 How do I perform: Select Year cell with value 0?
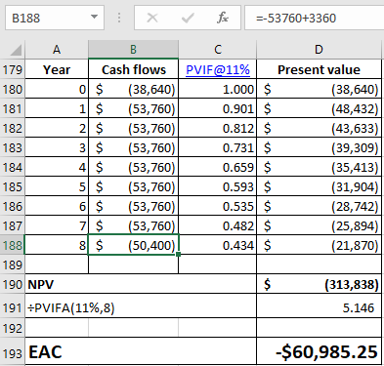click(57, 89)
